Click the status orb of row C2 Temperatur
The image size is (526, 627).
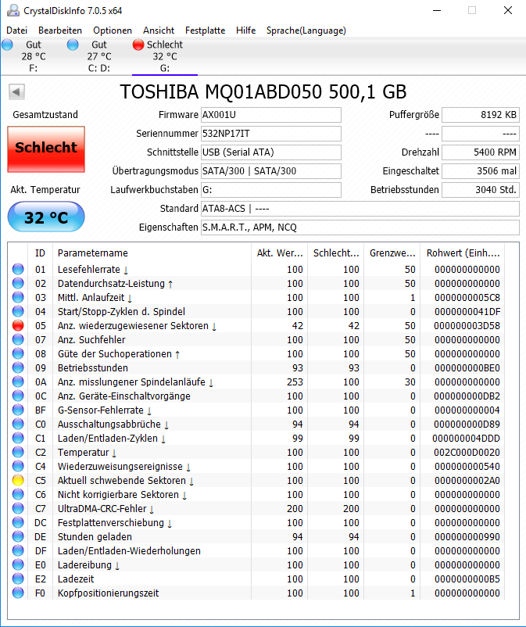tap(18, 452)
